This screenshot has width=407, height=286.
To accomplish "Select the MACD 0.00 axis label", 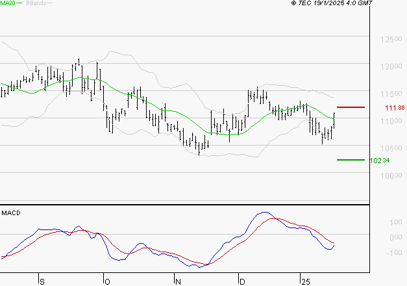I will [x=396, y=237].
